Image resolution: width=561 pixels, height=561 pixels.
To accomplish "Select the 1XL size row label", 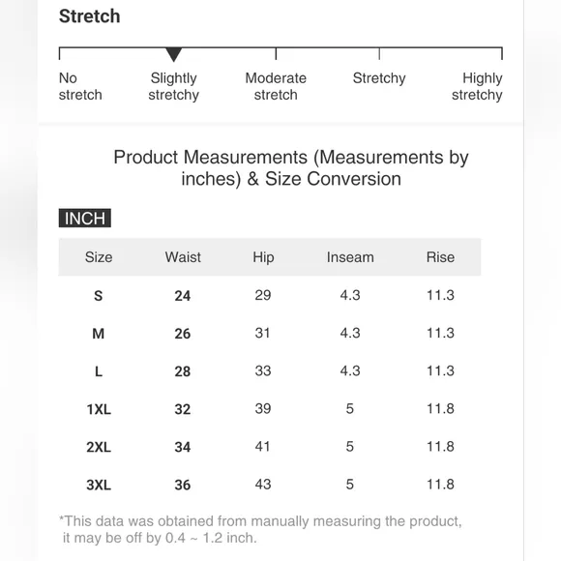I will pyautogui.click(x=99, y=409).
